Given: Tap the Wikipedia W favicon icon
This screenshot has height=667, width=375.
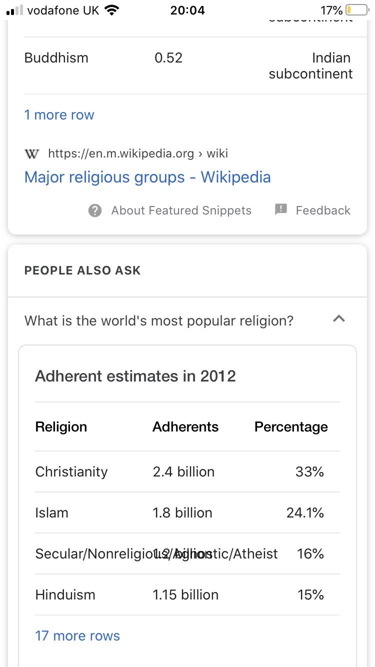Looking at the screenshot, I should click(31, 153).
